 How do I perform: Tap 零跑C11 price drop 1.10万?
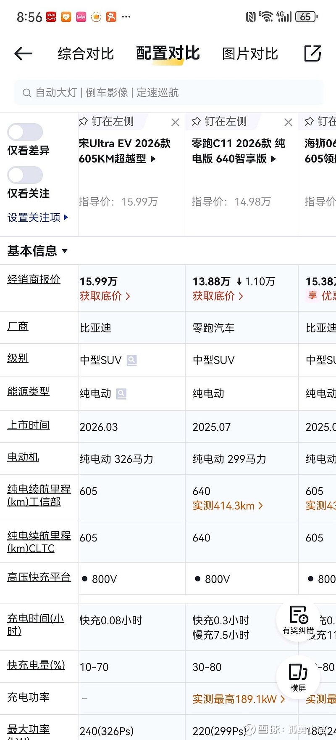(x=256, y=281)
